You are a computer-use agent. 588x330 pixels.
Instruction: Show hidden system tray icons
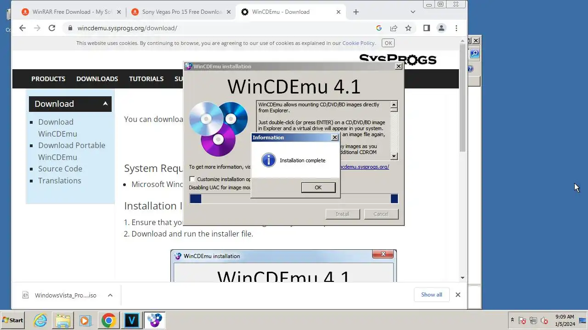click(512, 320)
